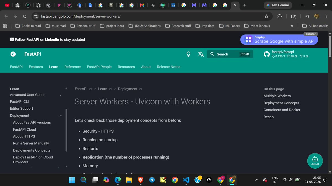
Task: Open the Windows Start menu
Action: (72, 180)
